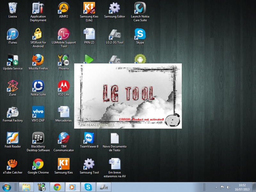Viewport: 256px width, 192px height.
Task: Switch to Phoenix in the taskbar
Action: click(42, 187)
